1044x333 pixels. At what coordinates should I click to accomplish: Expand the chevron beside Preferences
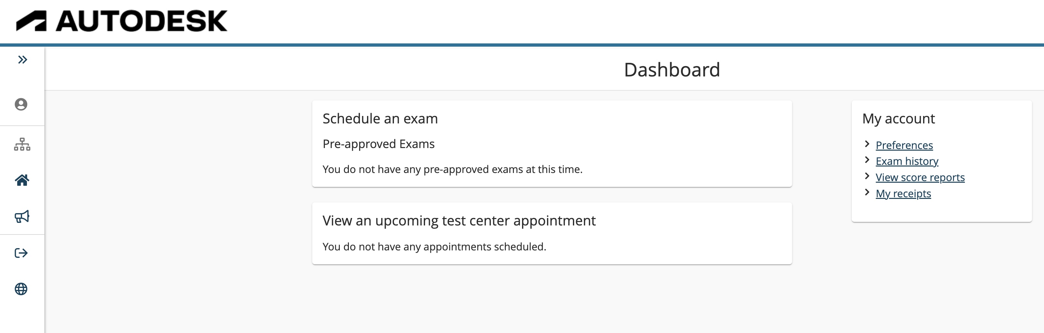[x=867, y=144]
